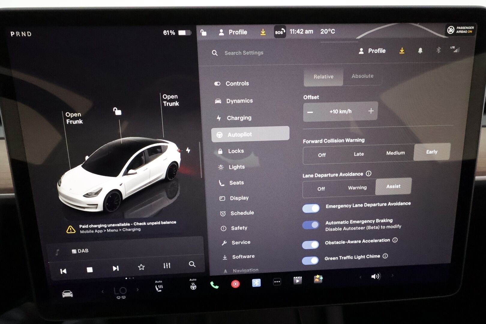Open the Service settings menu
486x324 pixels.
236,242
